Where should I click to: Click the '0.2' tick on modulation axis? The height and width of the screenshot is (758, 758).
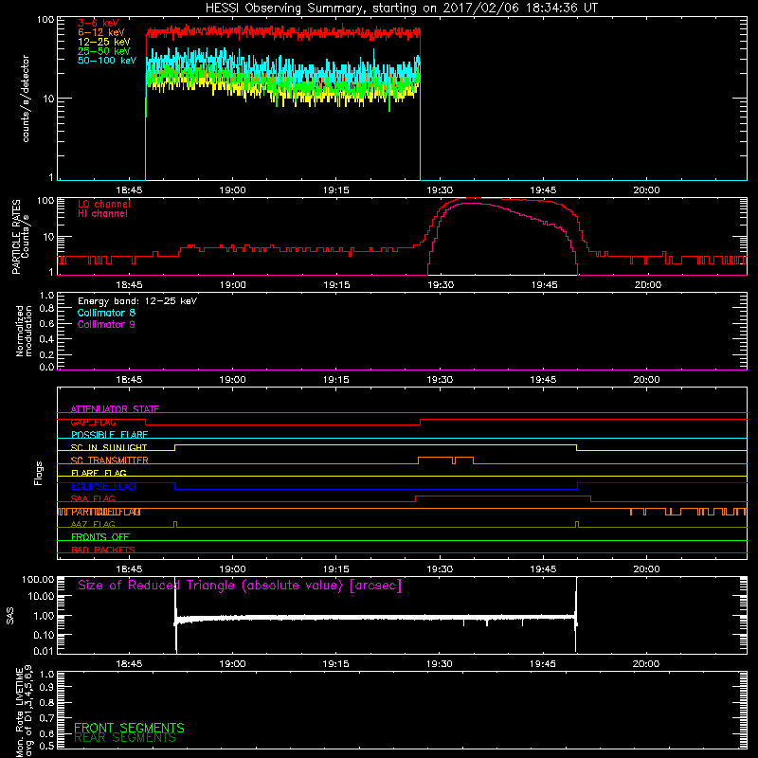[46, 354]
